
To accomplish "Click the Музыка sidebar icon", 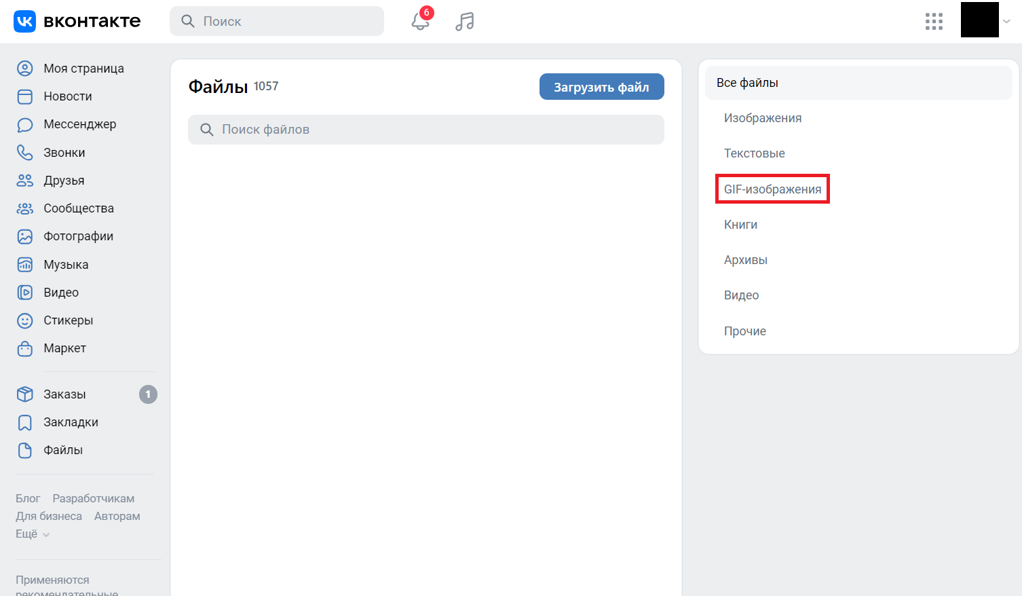I will pos(25,265).
